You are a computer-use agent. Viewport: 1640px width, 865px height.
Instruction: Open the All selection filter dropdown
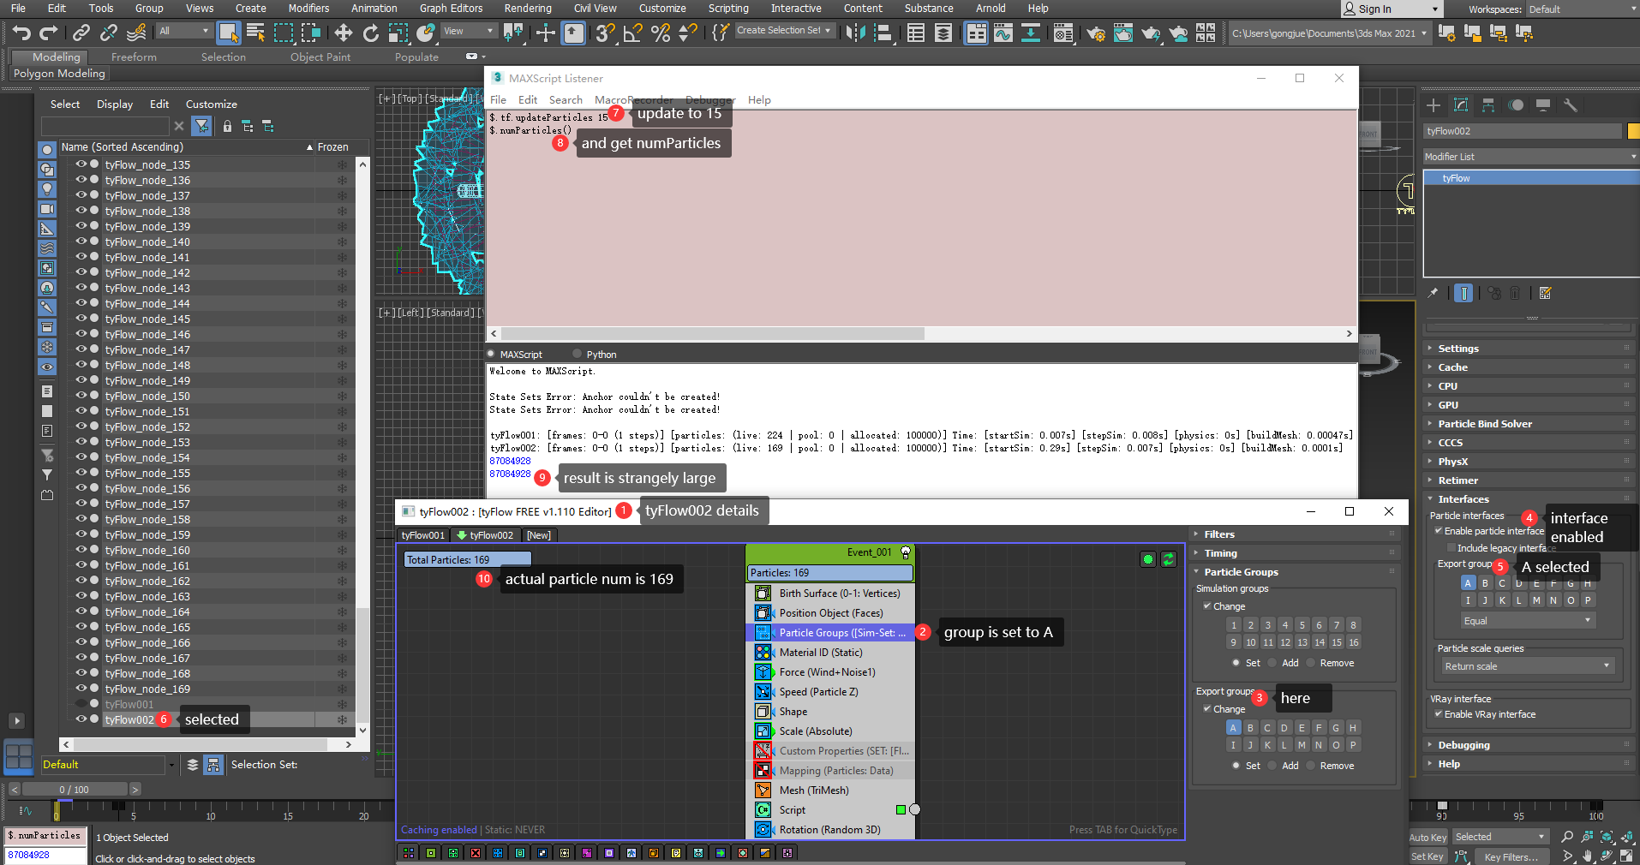click(184, 31)
